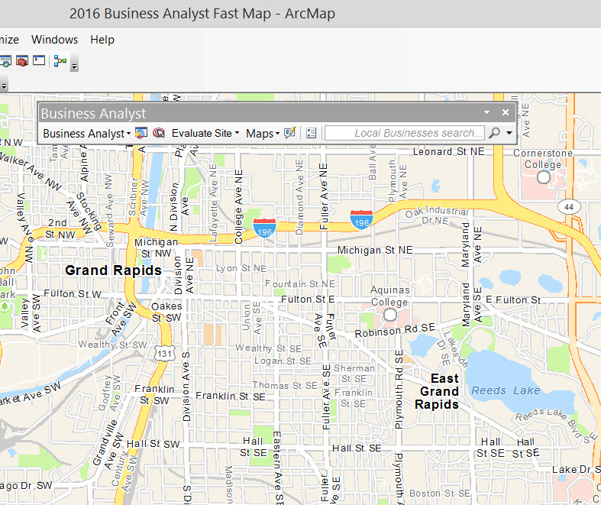Open the Business Analyst dropdown menu
The image size is (601, 505).
tap(86, 134)
